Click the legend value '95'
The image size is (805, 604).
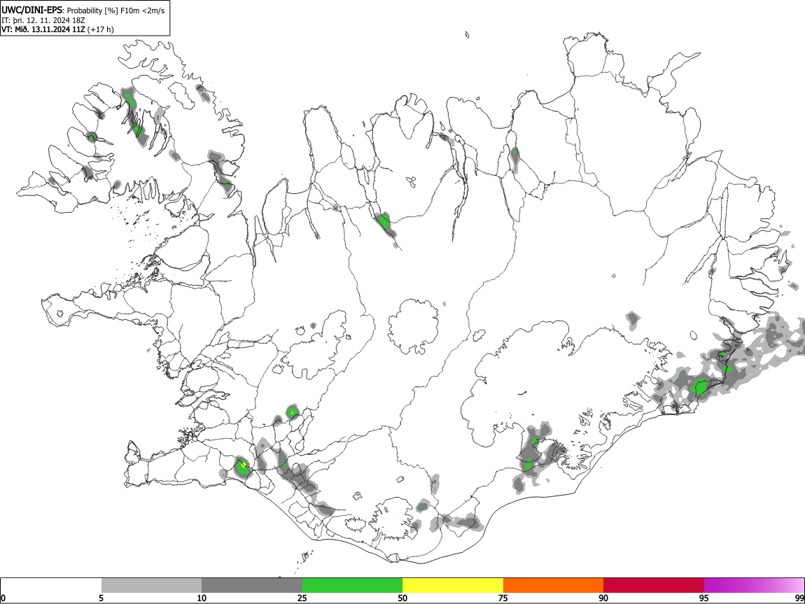[x=704, y=598]
